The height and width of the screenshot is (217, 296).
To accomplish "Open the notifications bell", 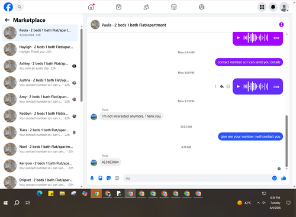I will click(273, 7).
